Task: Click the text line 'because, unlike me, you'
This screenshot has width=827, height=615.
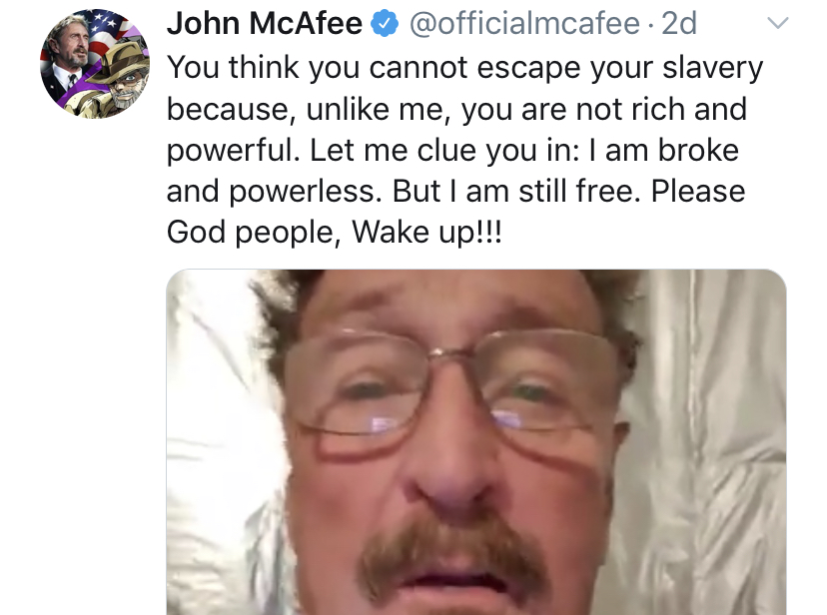Action: (456, 110)
